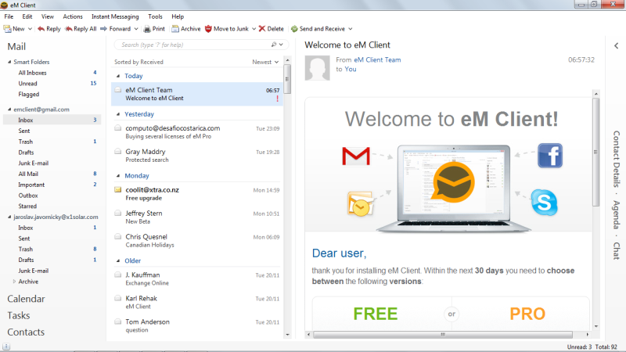This screenshot has width=626, height=352.
Task: Click the email body horizontal scrollbar
Action: (x=443, y=335)
